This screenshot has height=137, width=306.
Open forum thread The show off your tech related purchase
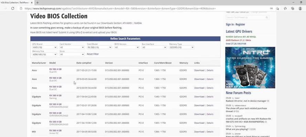point(246,110)
